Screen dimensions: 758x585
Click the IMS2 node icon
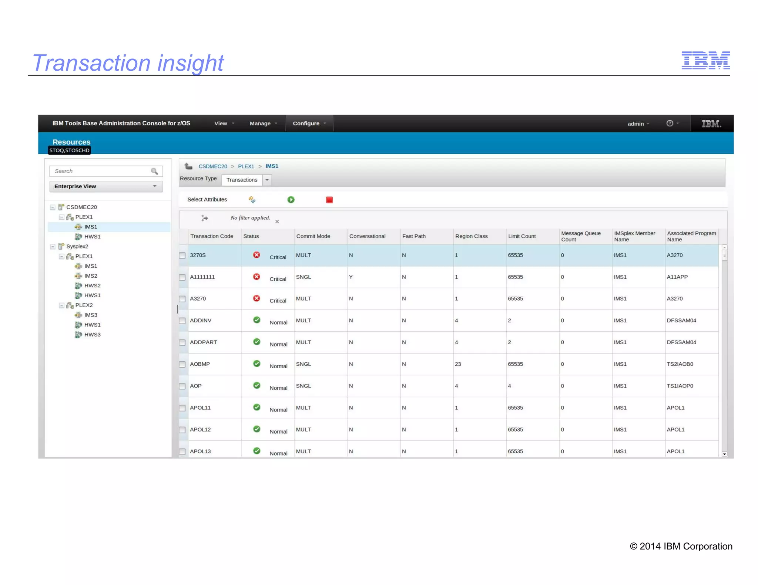tap(78, 275)
